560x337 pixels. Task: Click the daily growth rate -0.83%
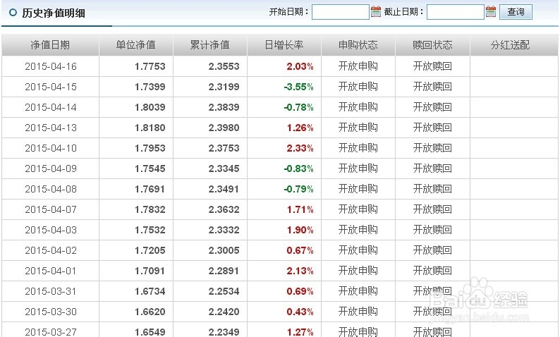(298, 168)
